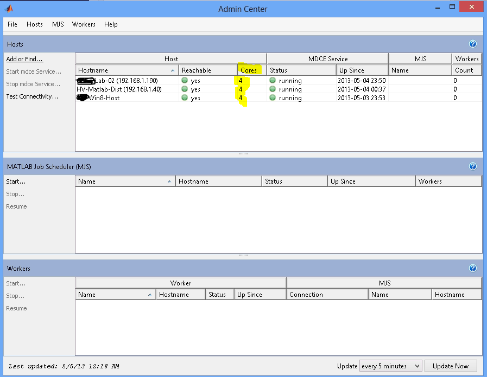Open help for MATLAB Job Scheduler panel
The height and width of the screenshot is (377, 487).
(x=473, y=166)
